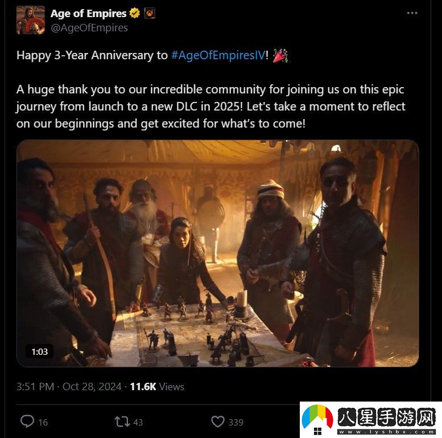Play the anniversary video
Image resolution: width=442 pixels, height=438 pixels.
tap(218, 253)
